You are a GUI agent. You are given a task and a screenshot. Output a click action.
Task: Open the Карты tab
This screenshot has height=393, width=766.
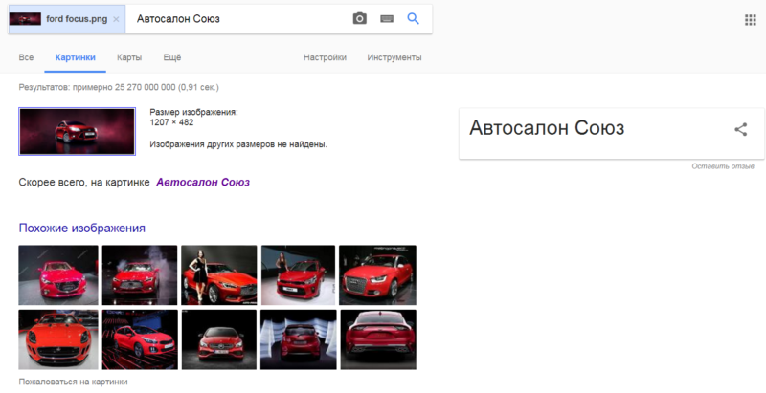pos(129,57)
